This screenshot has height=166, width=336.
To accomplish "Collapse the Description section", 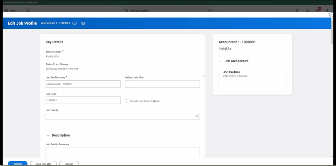I will point(48,135).
